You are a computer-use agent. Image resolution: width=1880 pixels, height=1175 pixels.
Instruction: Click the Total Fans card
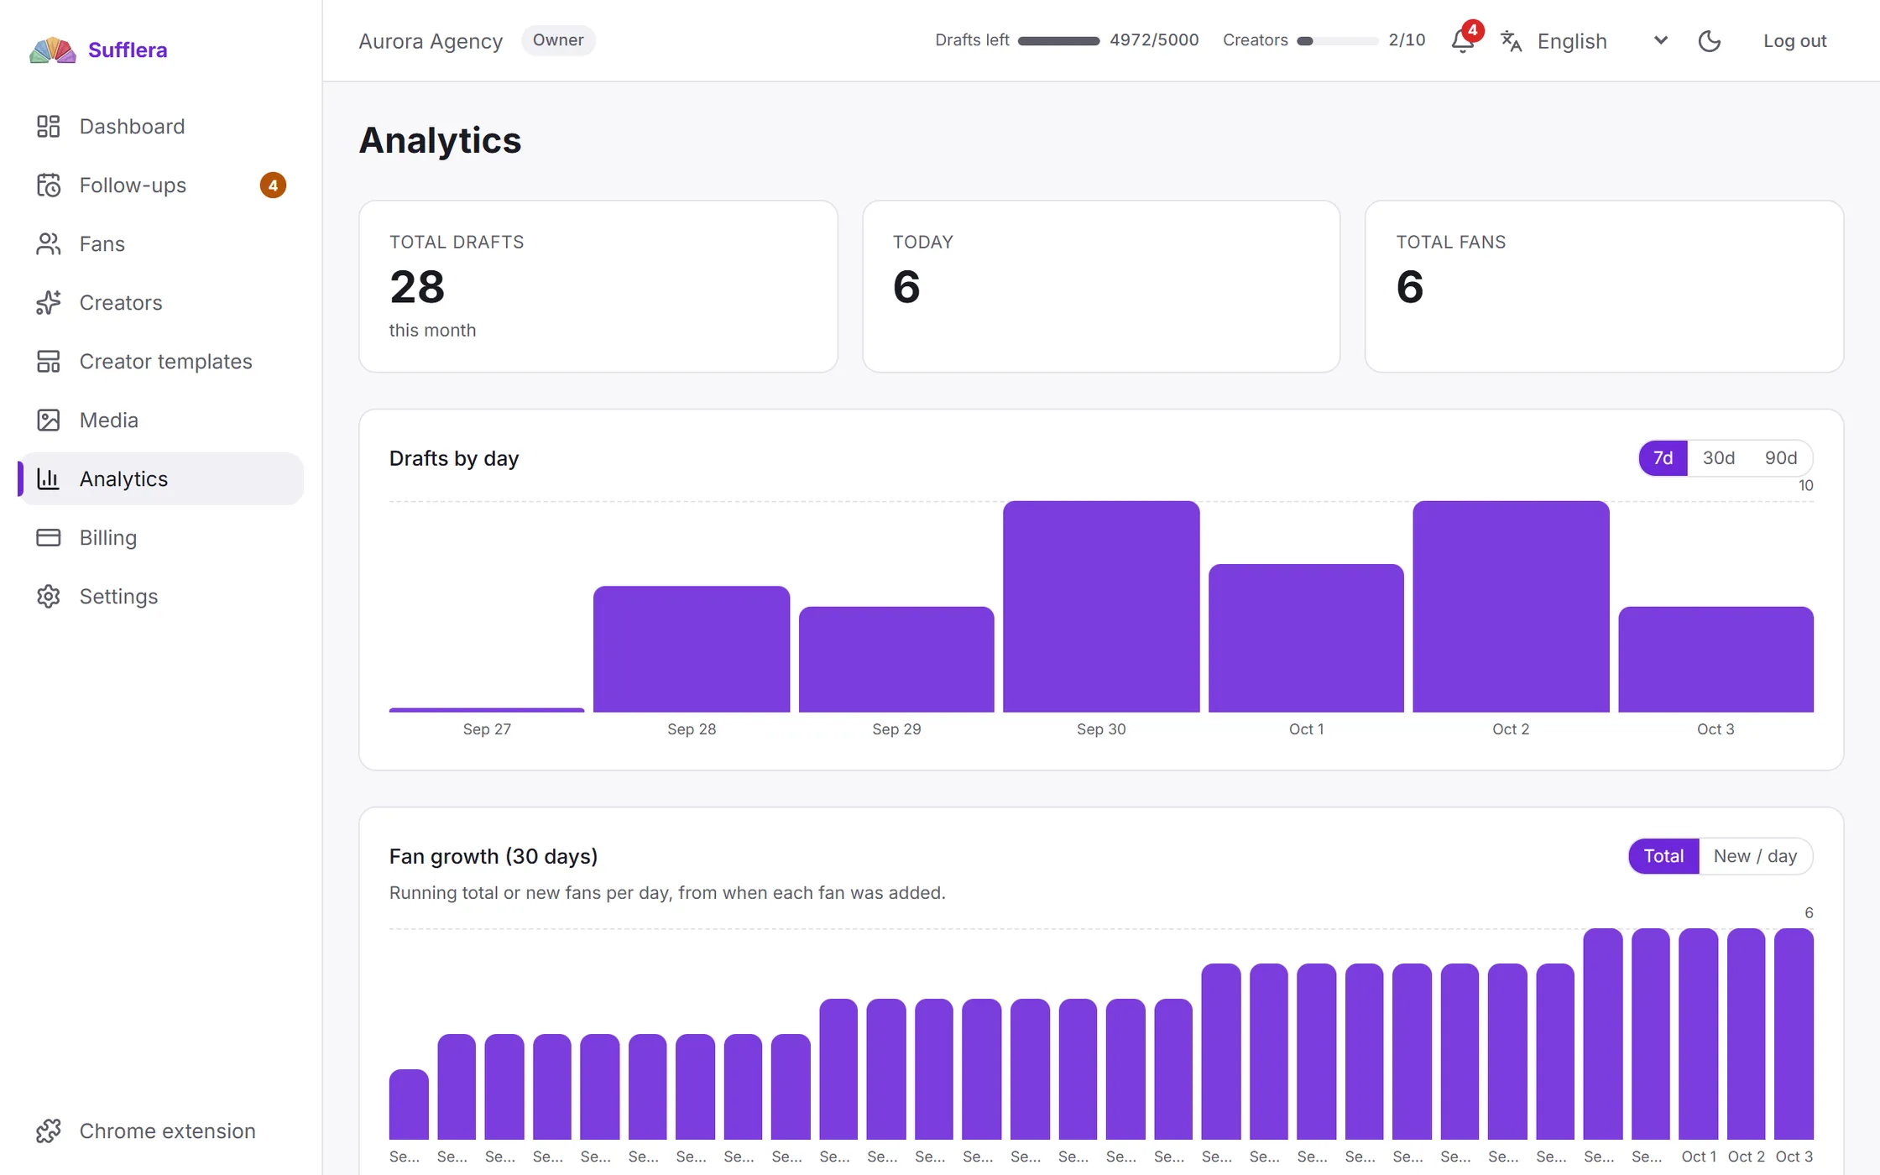pyautogui.click(x=1604, y=286)
